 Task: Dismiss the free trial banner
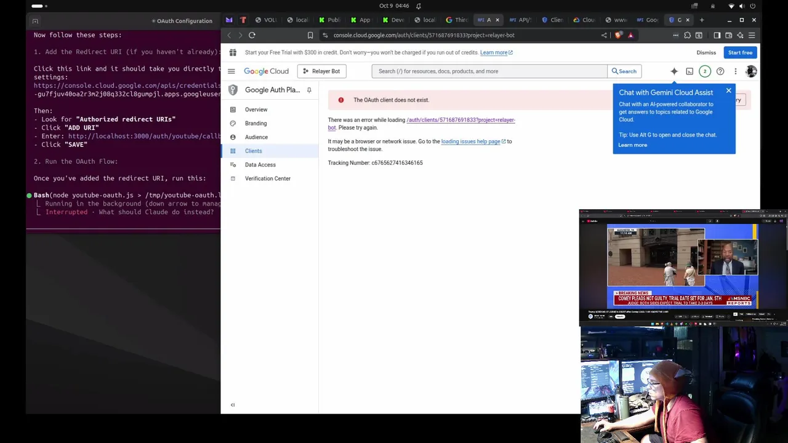pos(706,52)
